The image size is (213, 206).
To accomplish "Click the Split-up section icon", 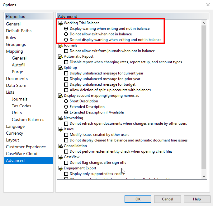I will (x=60, y=68).
